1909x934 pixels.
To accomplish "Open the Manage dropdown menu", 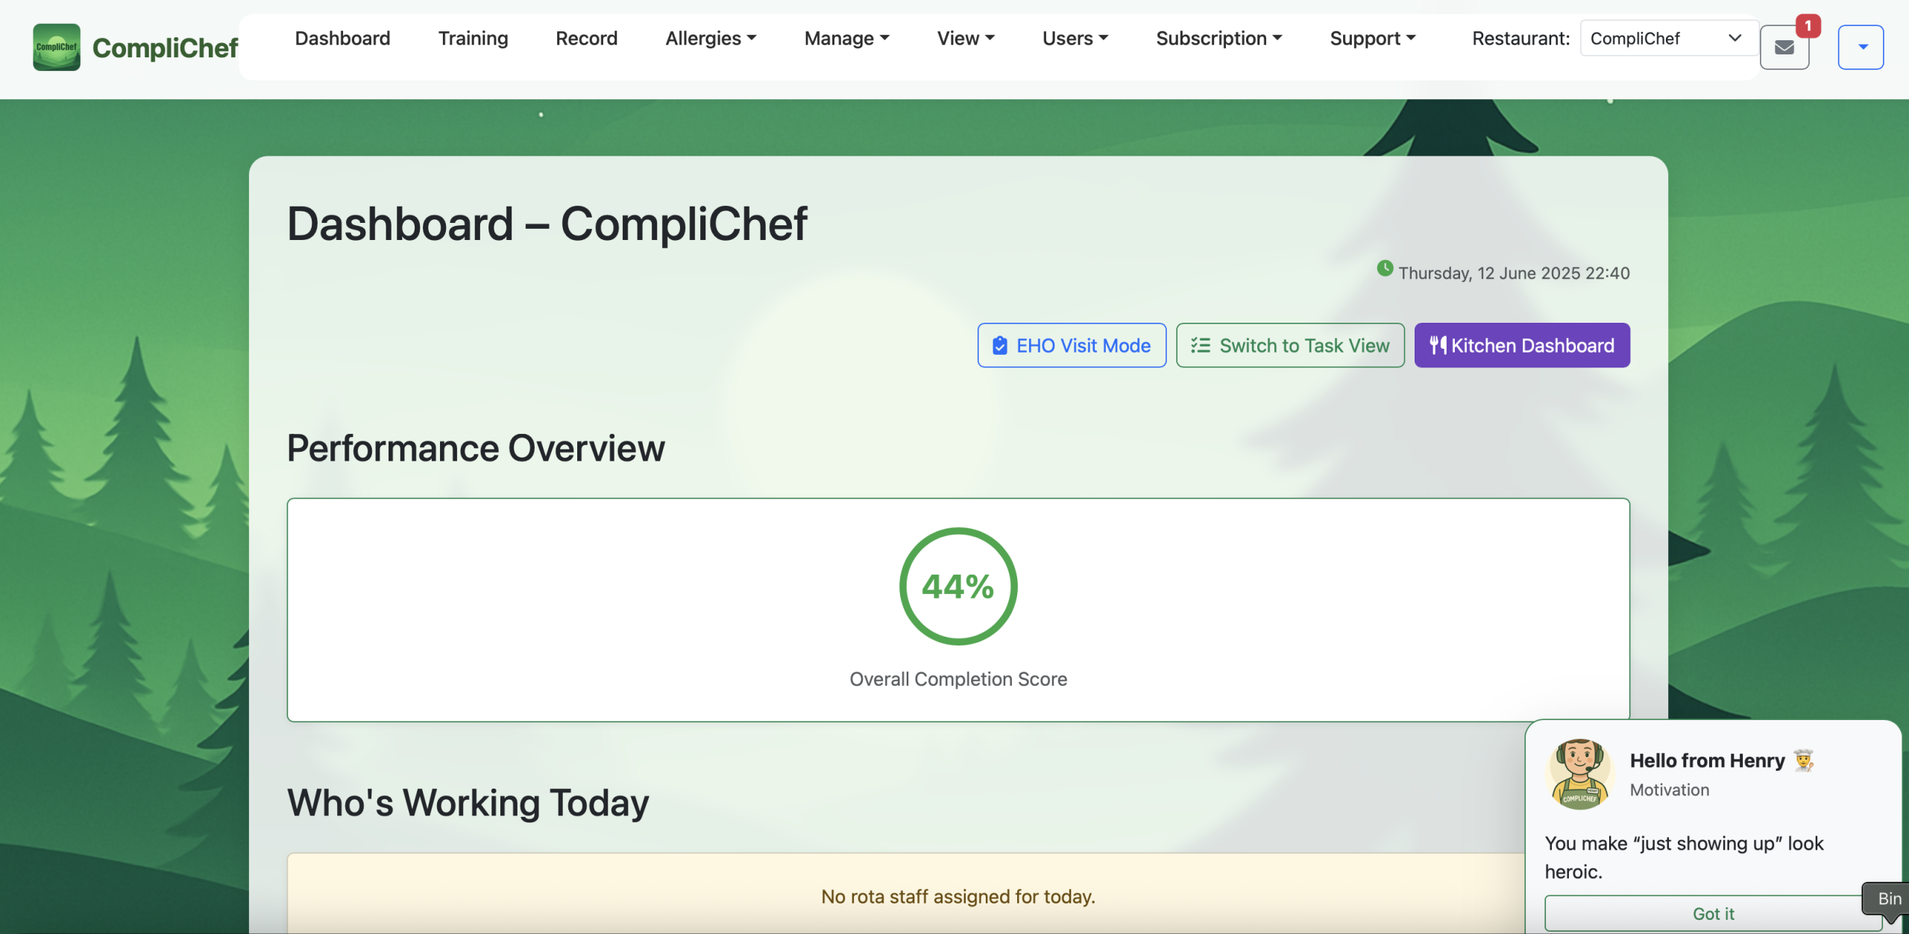I will tap(846, 38).
